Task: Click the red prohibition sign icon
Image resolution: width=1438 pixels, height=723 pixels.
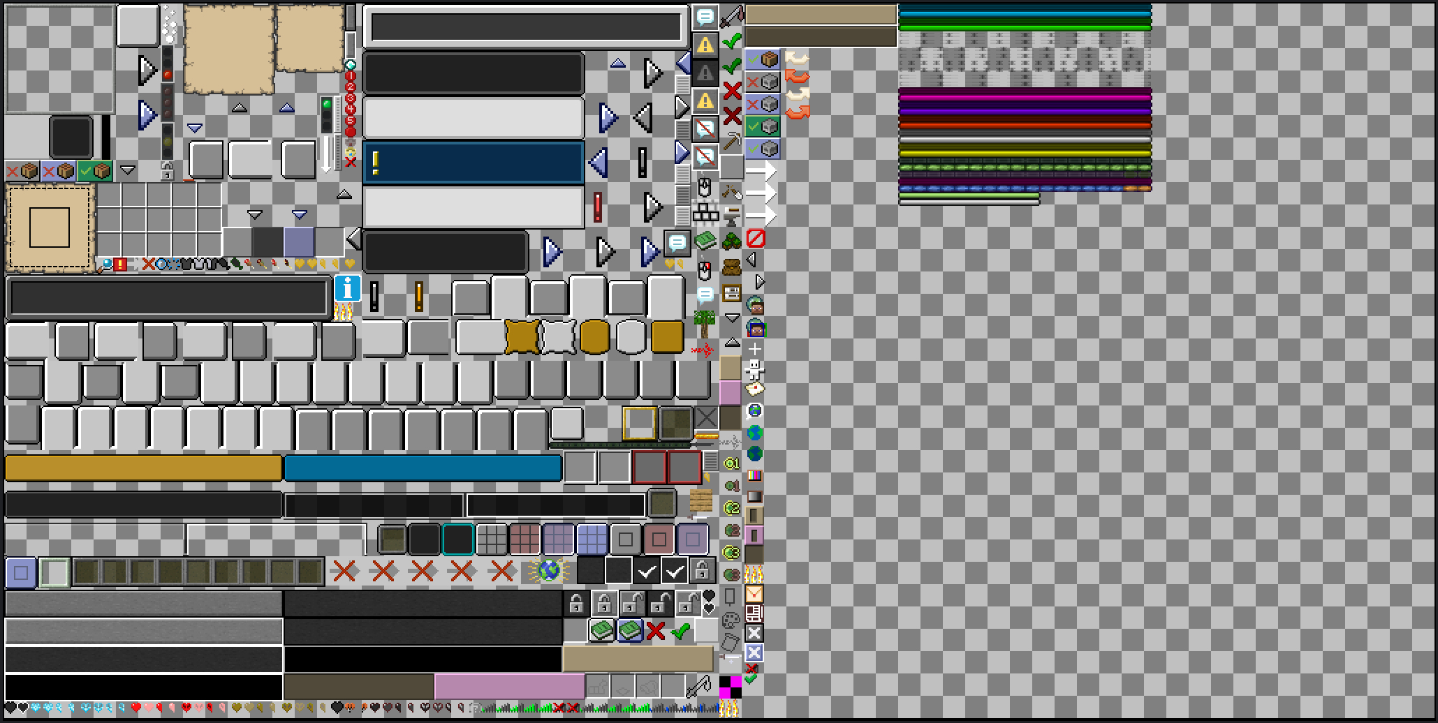Action: point(756,239)
